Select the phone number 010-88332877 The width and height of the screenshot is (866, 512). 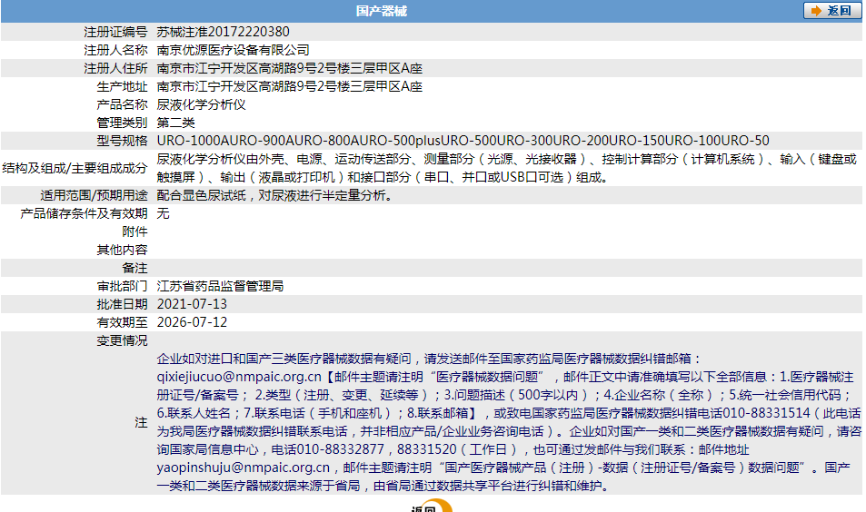[340, 449]
